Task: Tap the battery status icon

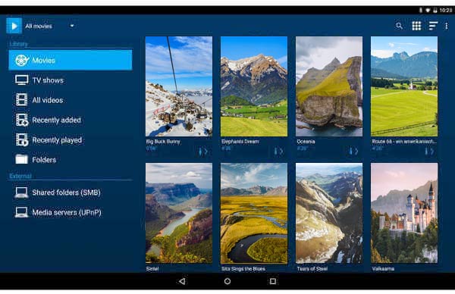Action: 435,10
